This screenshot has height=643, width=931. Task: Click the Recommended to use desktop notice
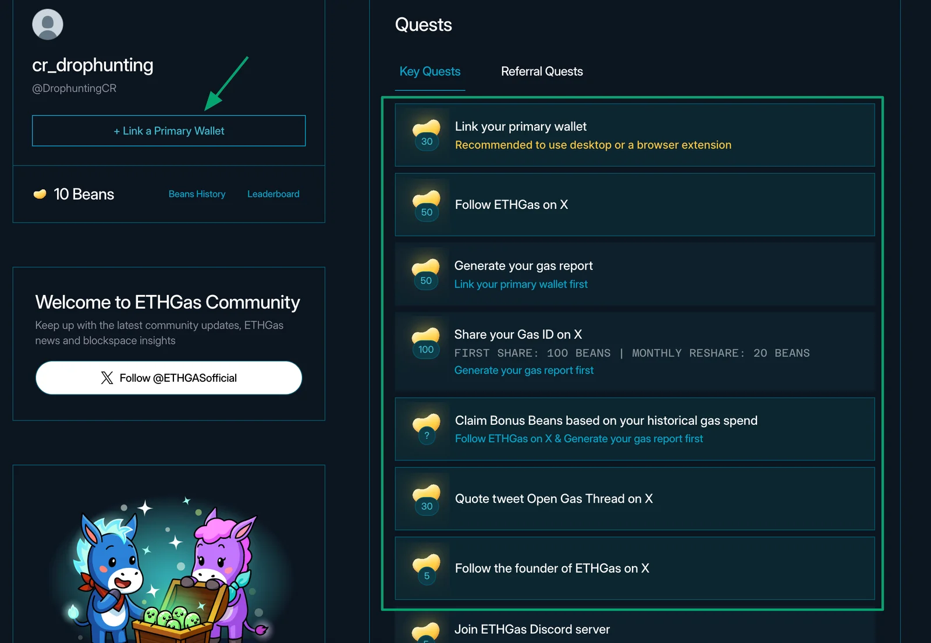point(593,145)
